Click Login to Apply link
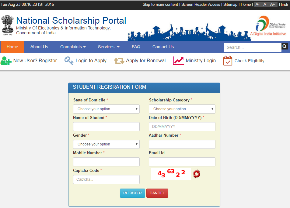The height and width of the screenshot is (208, 290). (91, 61)
